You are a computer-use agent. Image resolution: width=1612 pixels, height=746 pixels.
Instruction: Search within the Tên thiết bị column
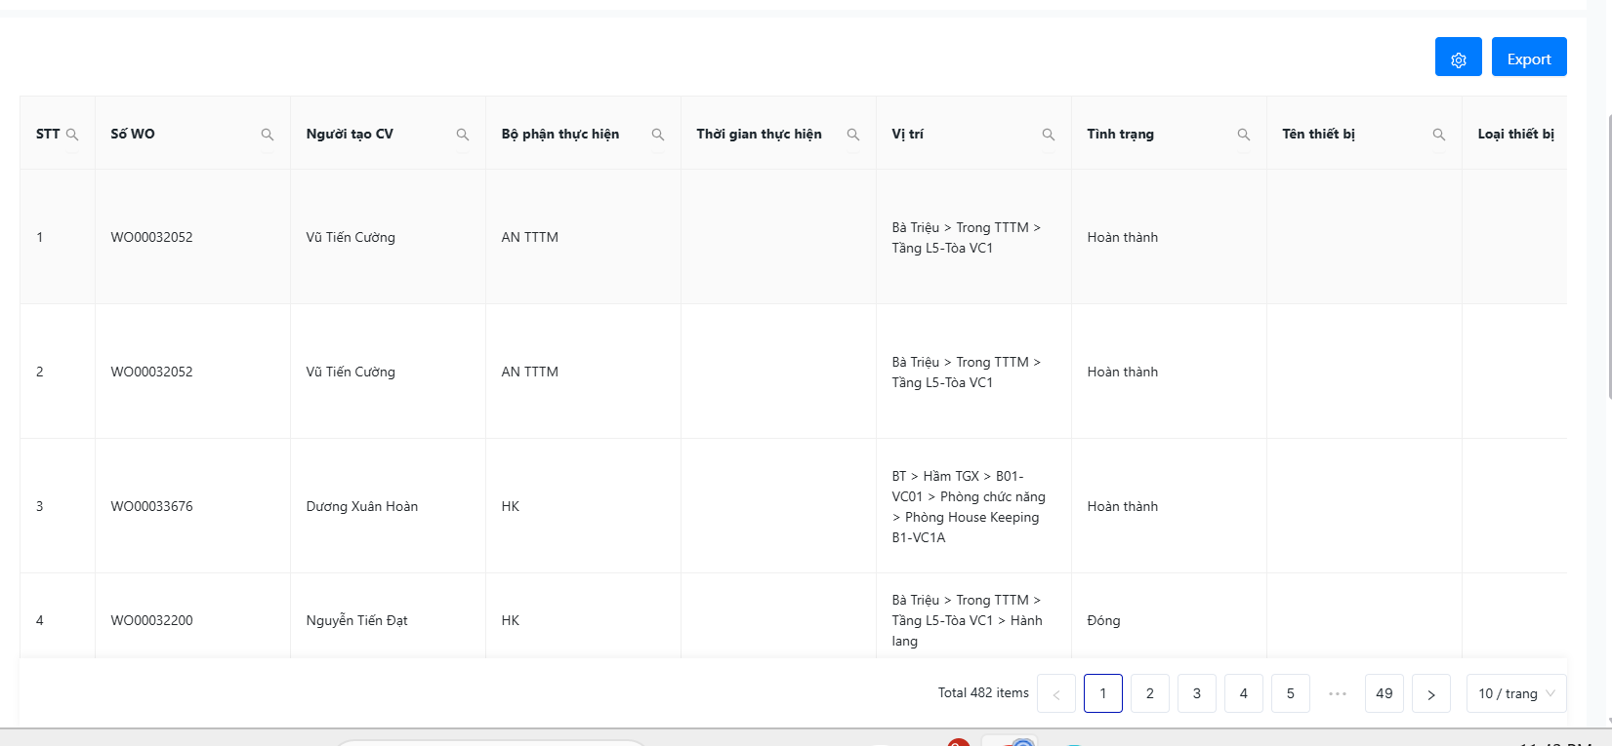[1438, 135]
